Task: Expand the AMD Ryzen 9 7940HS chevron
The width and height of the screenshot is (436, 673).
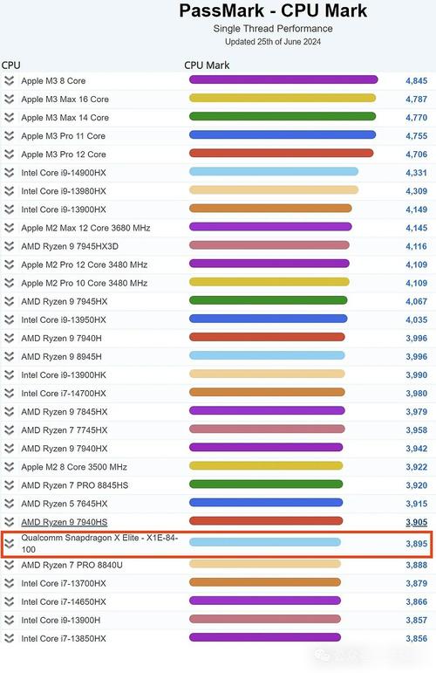Action: (9, 522)
